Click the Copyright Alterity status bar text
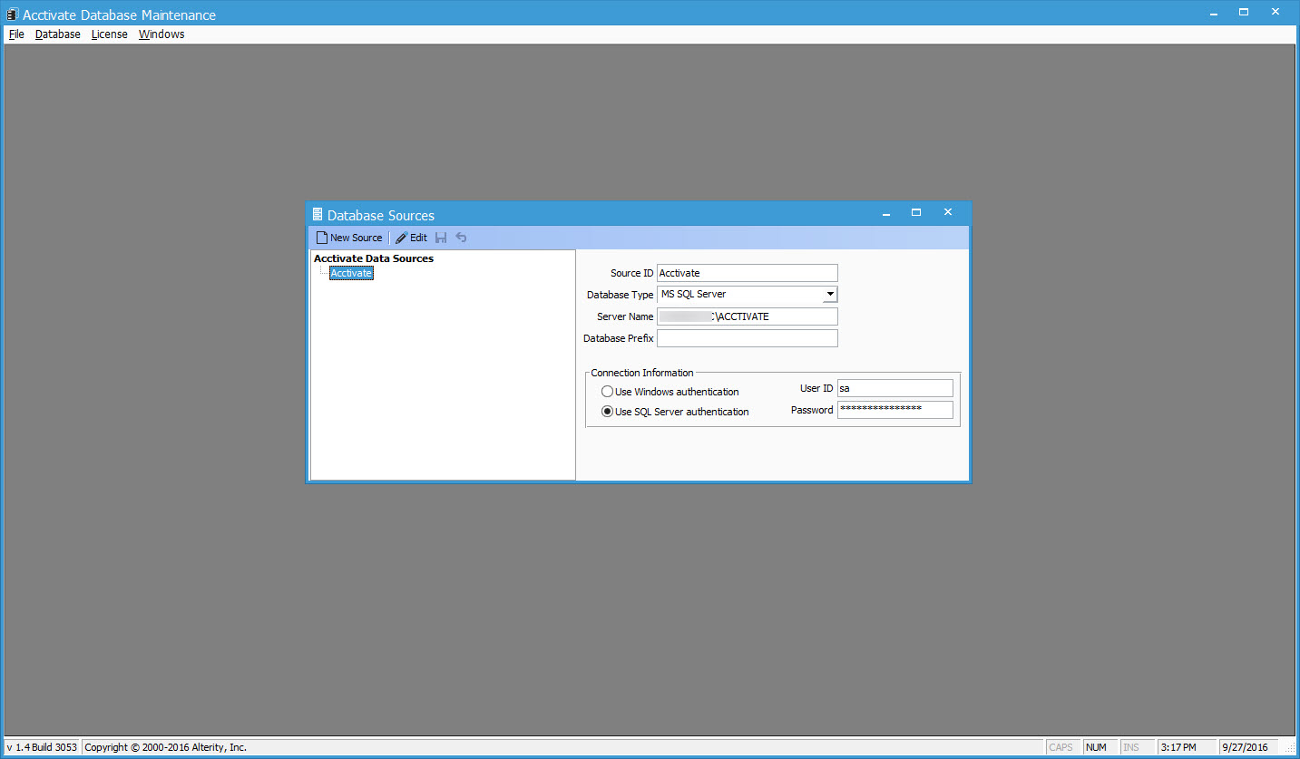1300x759 pixels. [166, 747]
